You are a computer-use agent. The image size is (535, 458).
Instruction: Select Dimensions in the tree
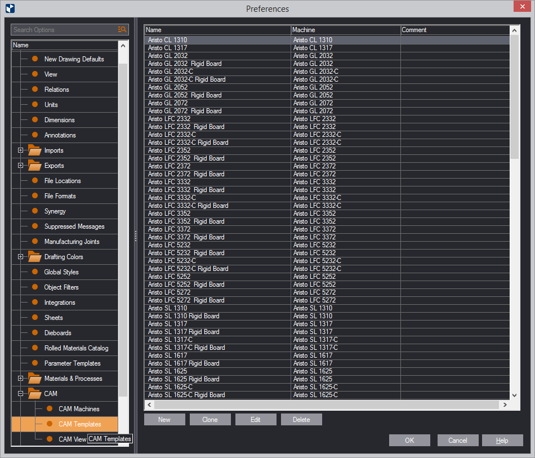59,120
